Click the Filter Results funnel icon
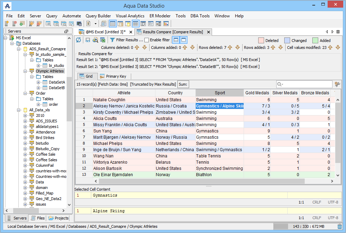Viewport: 346px width, 233px height. (x=112, y=40)
